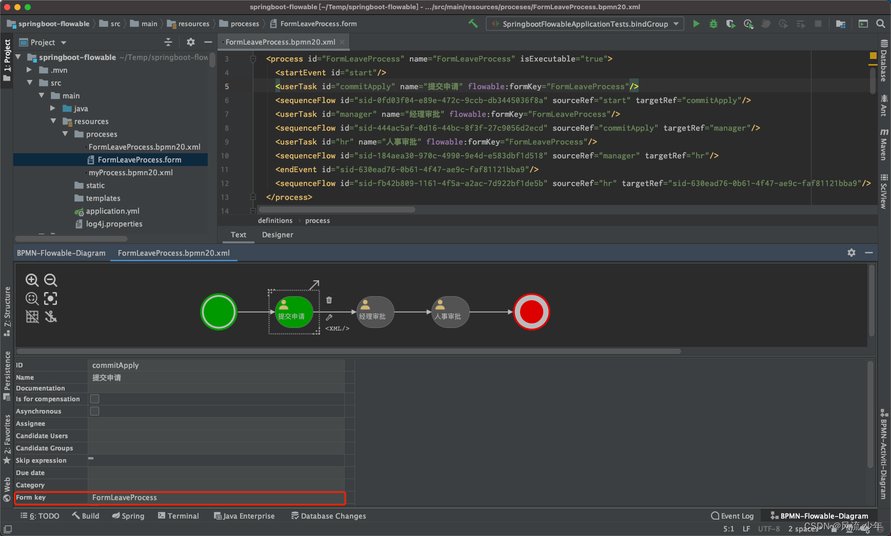Select the BPMN-Flowable-Diagram tab
This screenshot has height=536, width=891.
61,253
